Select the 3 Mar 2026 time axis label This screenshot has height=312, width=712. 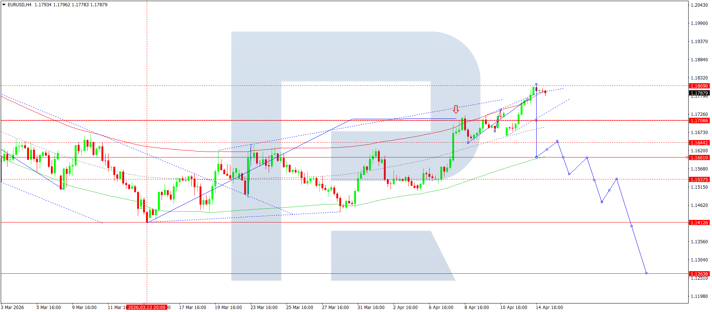click(13, 307)
